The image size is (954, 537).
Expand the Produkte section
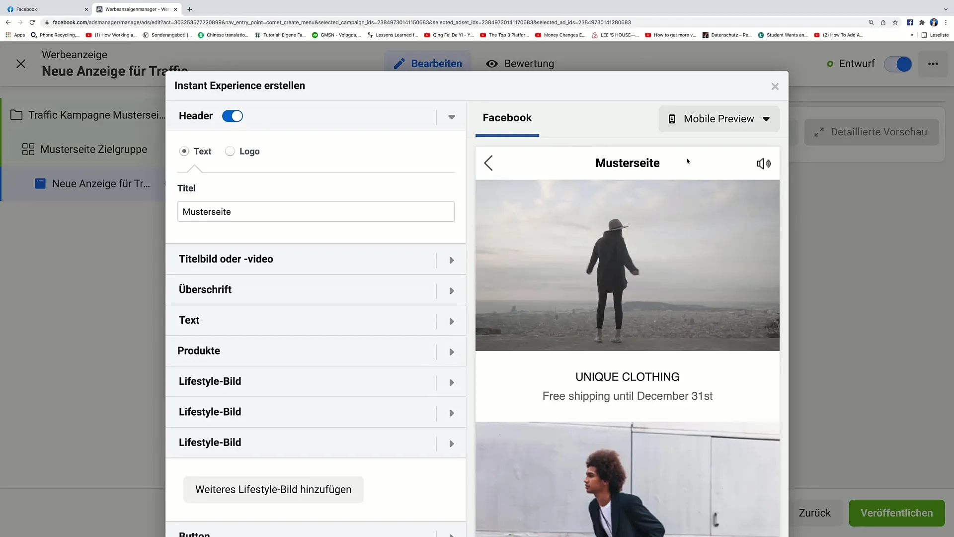451,352
